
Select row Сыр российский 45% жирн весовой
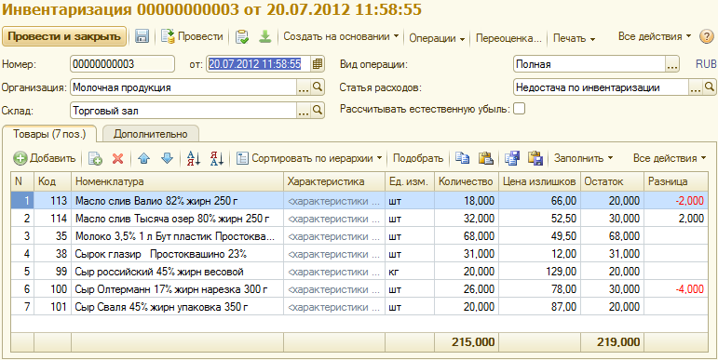[x=359, y=272]
